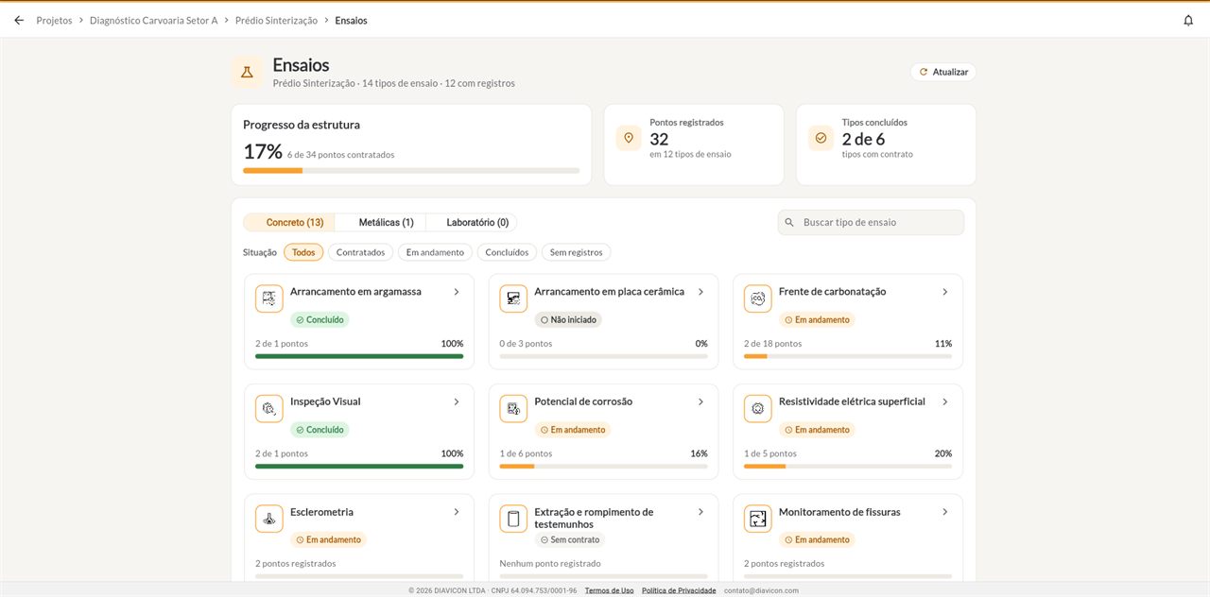Switch to the Laboratório (0) tab
Viewport: 1210px width, 597px height.
[x=472, y=223]
